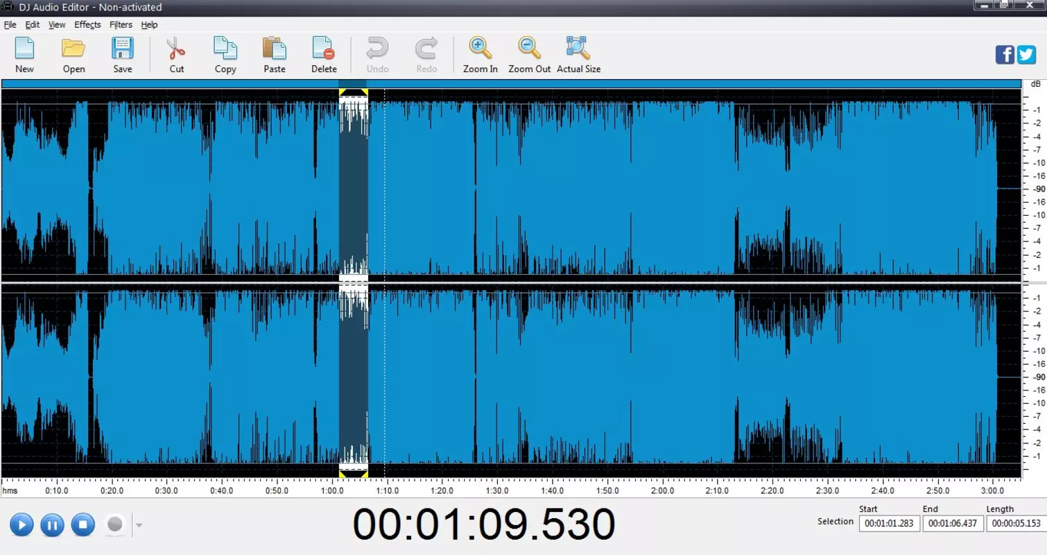The width and height of the screenshot is (1047, 555).
Task: Expand the dropdown arrow beside Record
Action: click(x=139, y=525)
